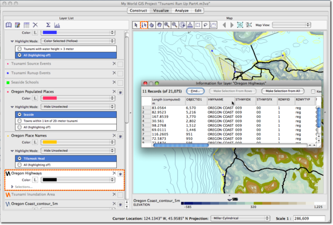The width and height of the screenshot is (333, 225).
Task: Select the pan hand tool in map toolbar
Action: (159, 25)
